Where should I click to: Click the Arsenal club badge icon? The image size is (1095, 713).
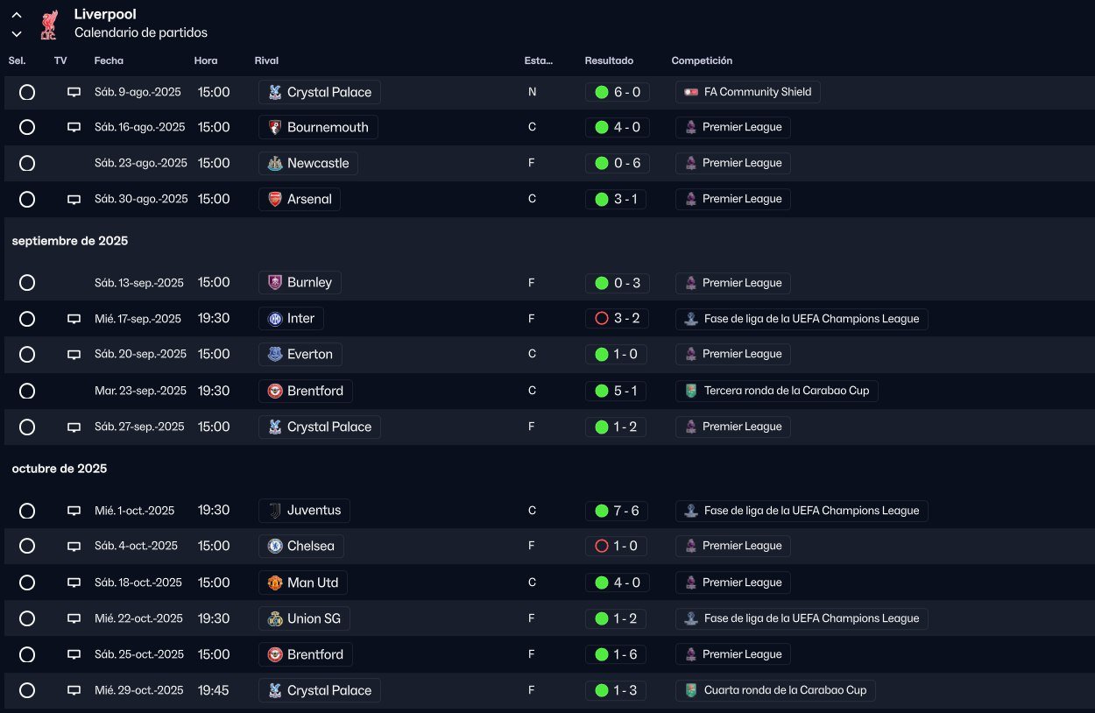click(x=275, y=200)
